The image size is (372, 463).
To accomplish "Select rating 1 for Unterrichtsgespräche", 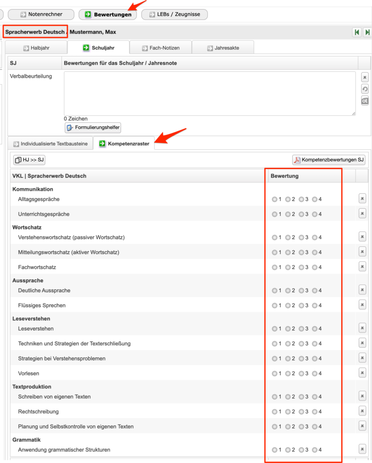I will coord(274,214).
